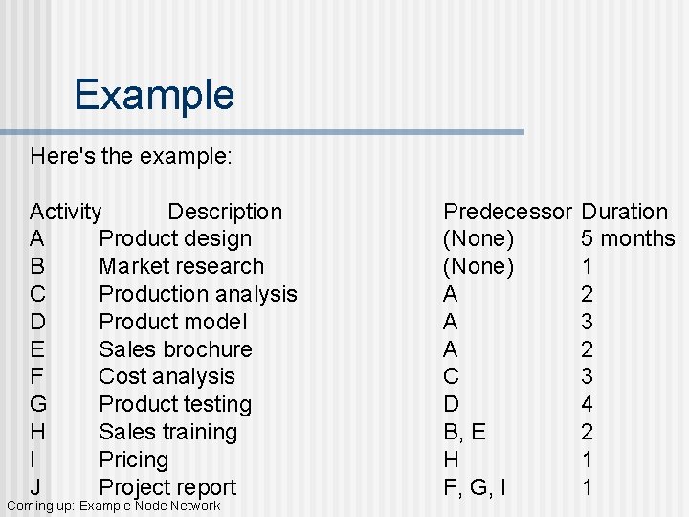Click the 'Market research' row text
The height and width of the screenshot is (517, 689).
(182, 266)
